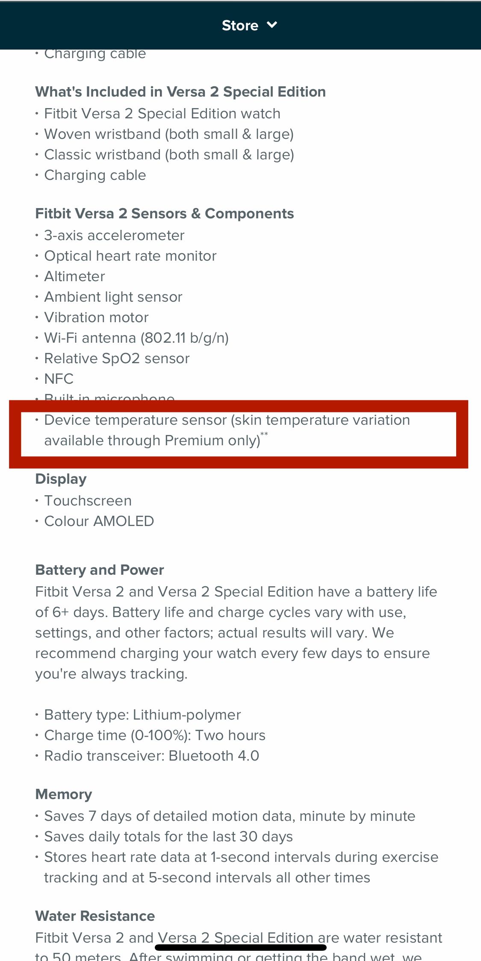Tap the Battery type: Lithium-polymer line
Viewport: 481px width, 961px height.
(142, 715)
